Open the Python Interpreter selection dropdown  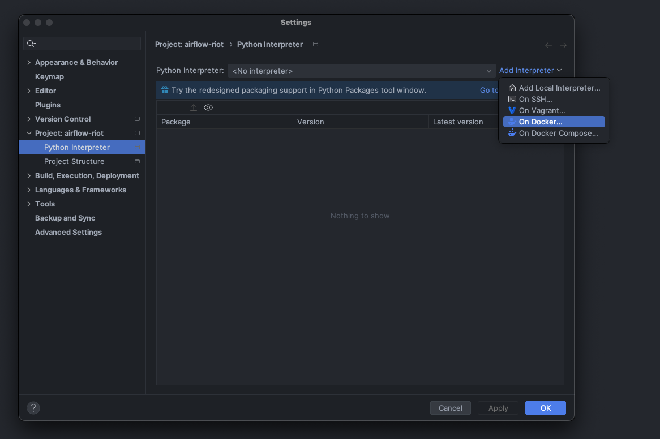(x=488, y=71)
